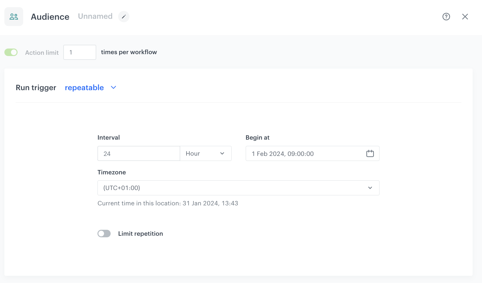Viewport: 482px width, 283px height.
Task: Open the Timezone dropdown showing (UTC+01:00)
Action: pos(238,188)
